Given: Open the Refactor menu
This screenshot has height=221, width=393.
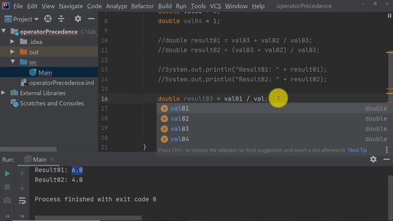Looking at the screenshot, I should 142,6.
